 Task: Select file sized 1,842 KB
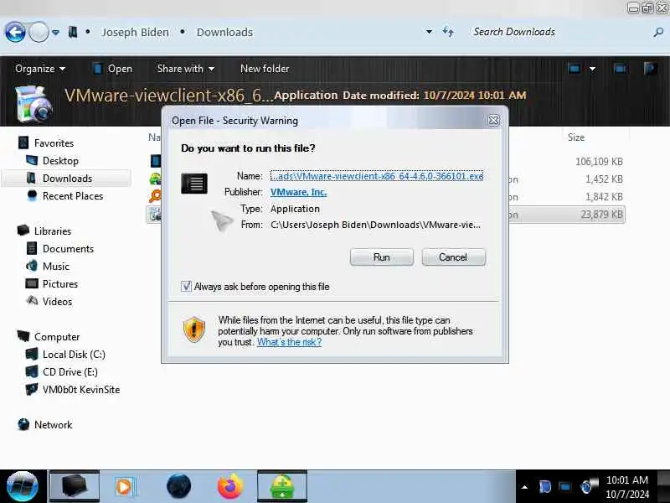(604, 197)
